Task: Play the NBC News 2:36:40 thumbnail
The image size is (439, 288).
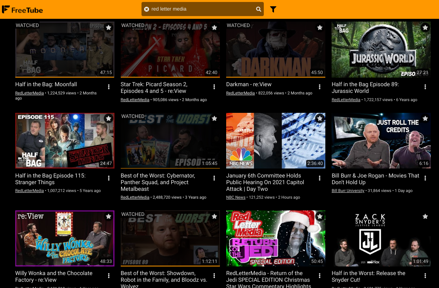Action: coord(276,141)
